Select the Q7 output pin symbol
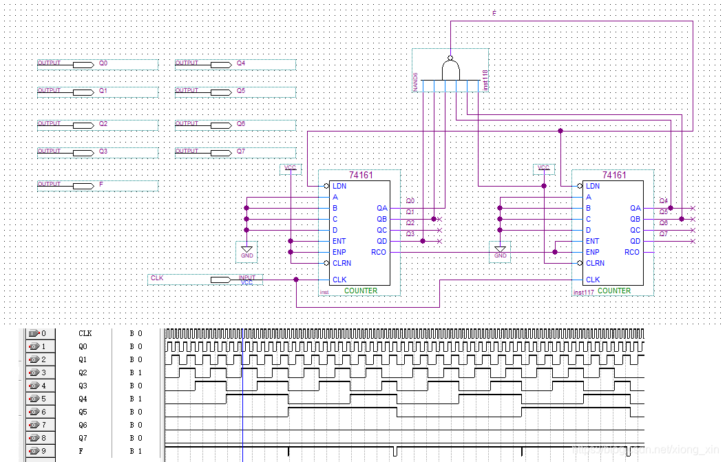The image size is (725, 462). [x=221, y=153]
